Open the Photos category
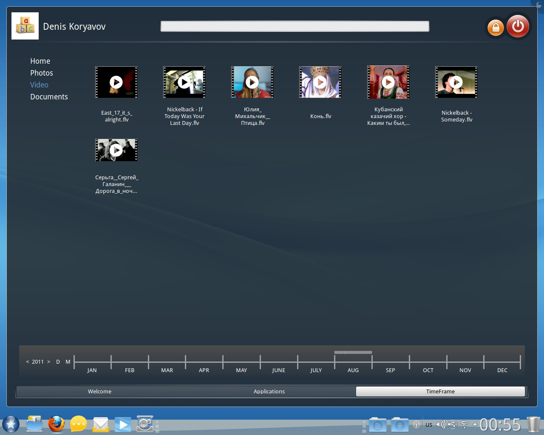 tap(42, 73)
